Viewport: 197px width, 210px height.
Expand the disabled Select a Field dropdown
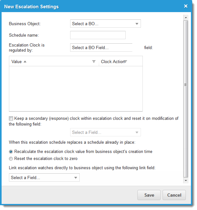[105, 132]
